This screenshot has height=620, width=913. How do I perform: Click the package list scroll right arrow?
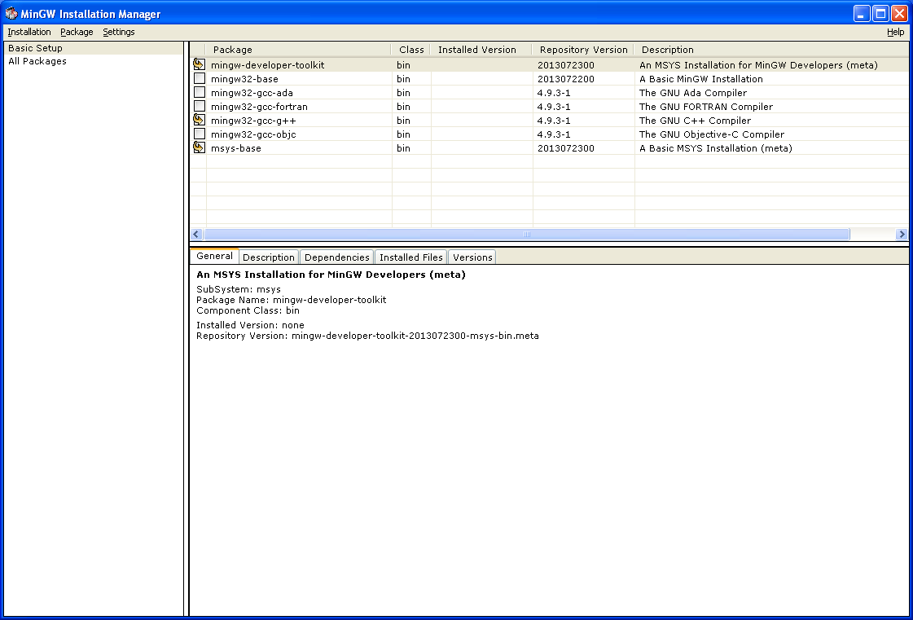click(x=902, y=235)
